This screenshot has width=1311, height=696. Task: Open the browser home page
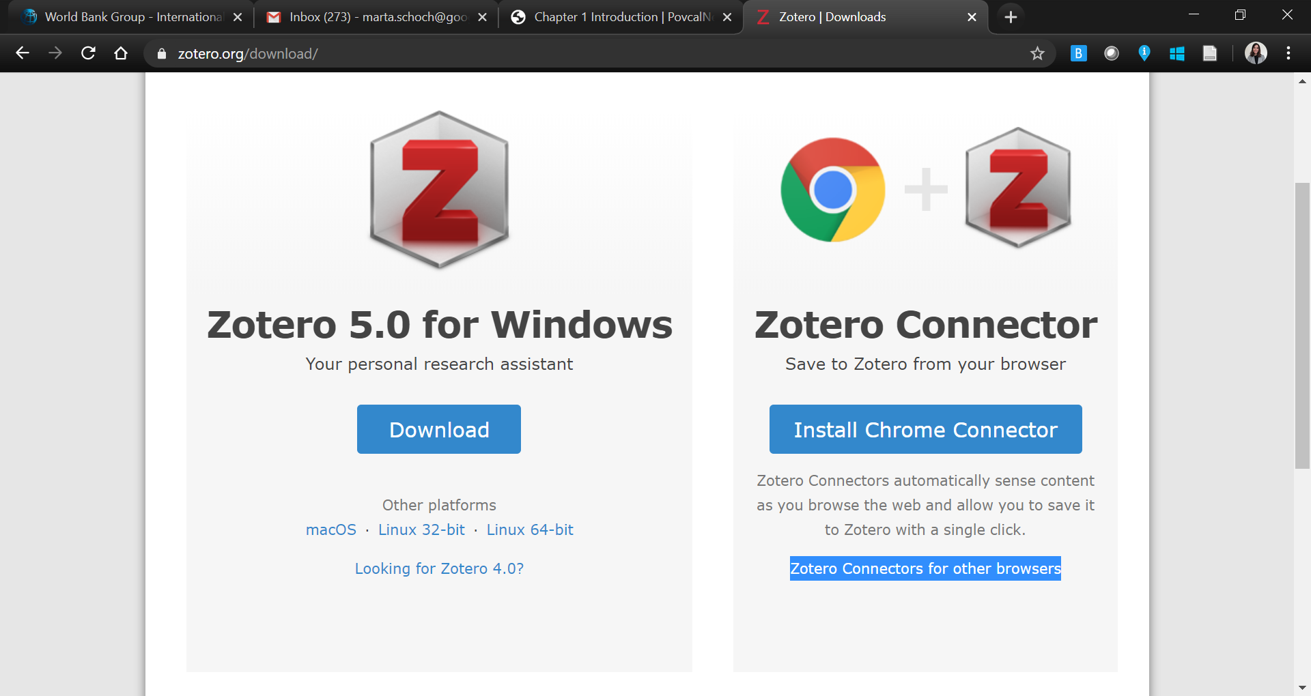(x=121, y=53)
